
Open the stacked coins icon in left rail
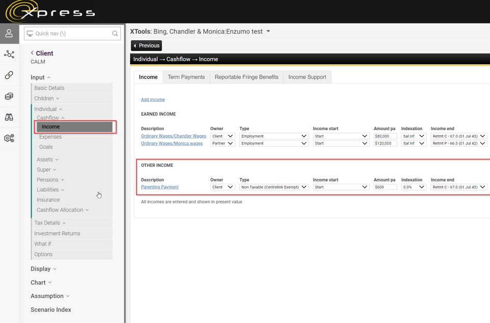(x=9, y=96)
